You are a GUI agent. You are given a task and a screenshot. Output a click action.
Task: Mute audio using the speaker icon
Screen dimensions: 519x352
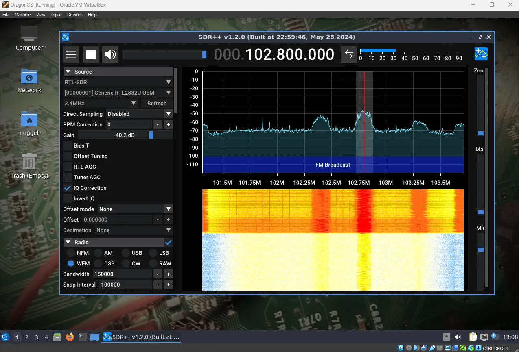(x=109, y=54)
